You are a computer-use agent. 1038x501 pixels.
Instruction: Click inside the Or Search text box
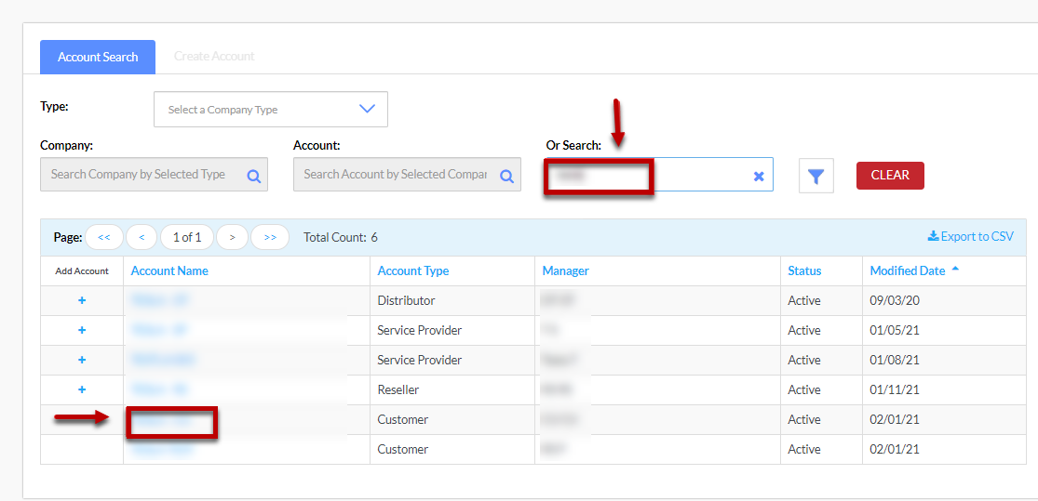(658, 175)
